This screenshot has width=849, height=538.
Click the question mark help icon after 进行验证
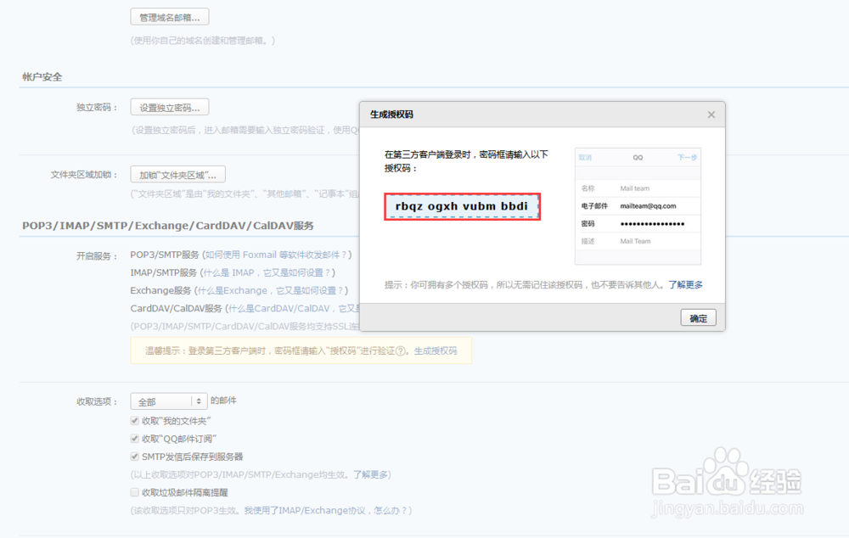[x=401, y=350]
